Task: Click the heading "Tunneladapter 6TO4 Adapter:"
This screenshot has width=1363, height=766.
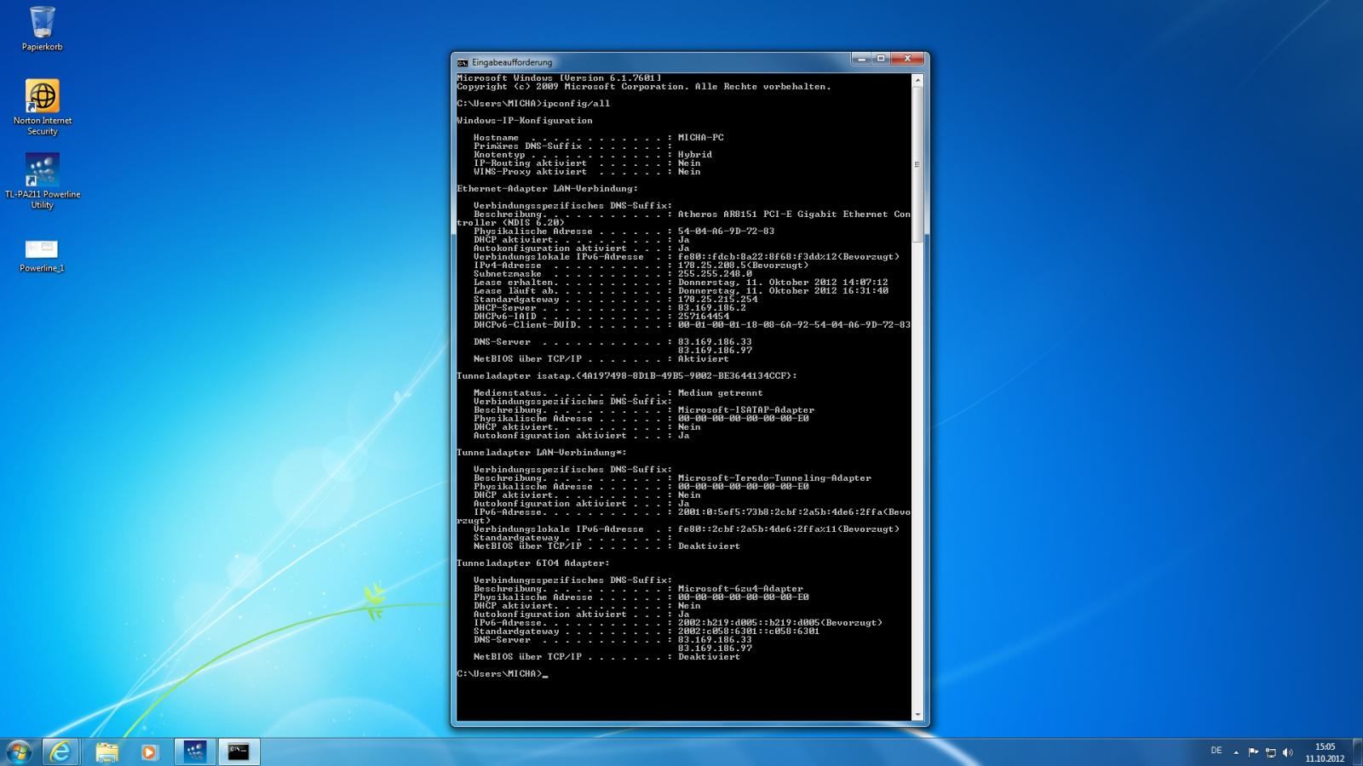Action: coord(533,563)
